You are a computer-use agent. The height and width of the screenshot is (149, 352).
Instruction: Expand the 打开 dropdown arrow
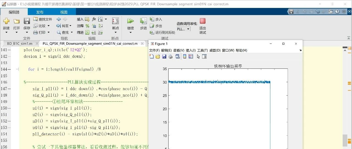16,33
